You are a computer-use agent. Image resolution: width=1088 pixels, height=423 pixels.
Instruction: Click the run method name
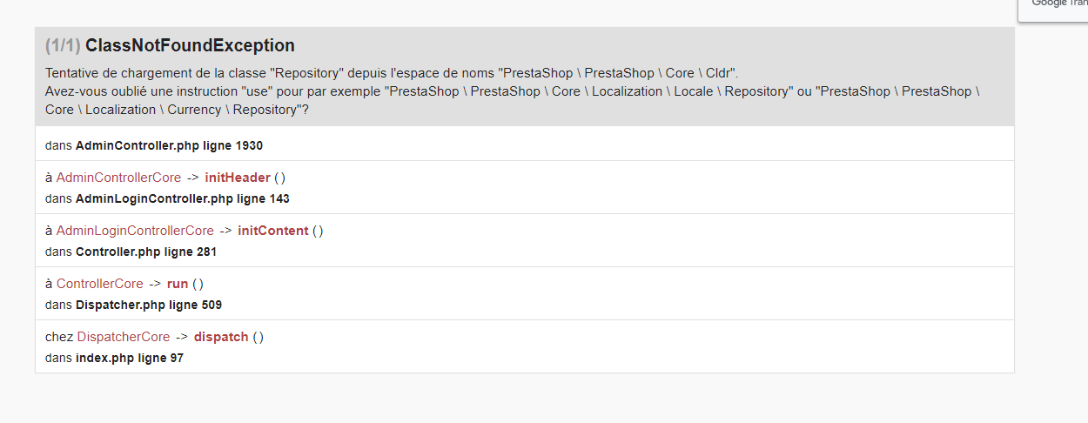(178, 284)
